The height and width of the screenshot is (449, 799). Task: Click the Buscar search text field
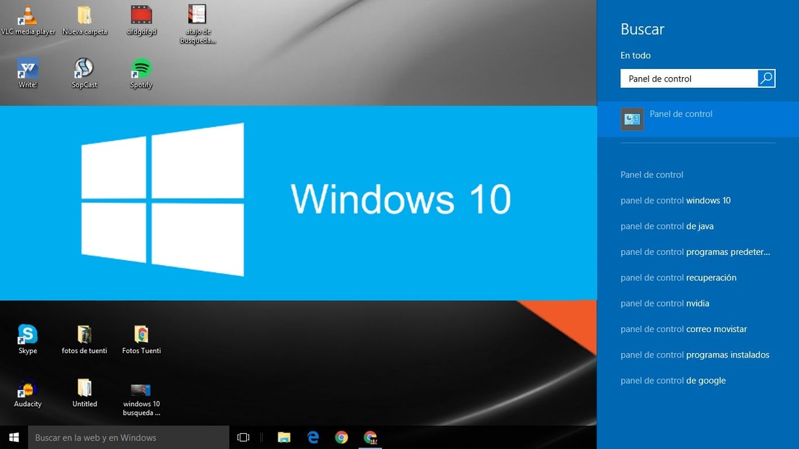point(689,78)
